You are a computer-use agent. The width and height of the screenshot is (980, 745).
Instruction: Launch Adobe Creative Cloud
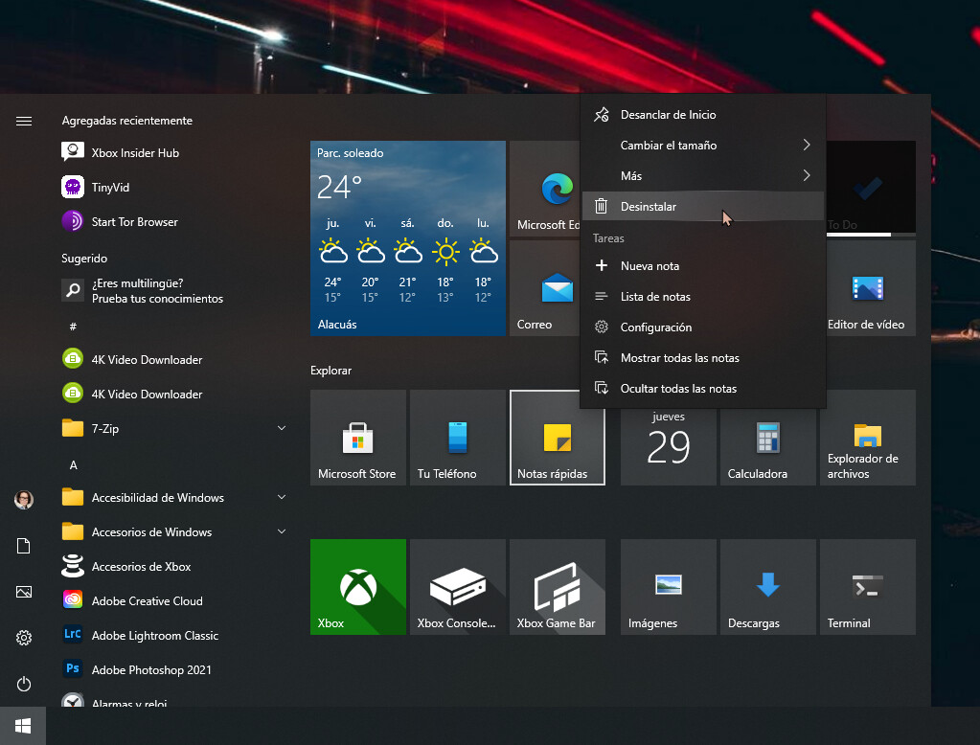(x=175, y=600)
